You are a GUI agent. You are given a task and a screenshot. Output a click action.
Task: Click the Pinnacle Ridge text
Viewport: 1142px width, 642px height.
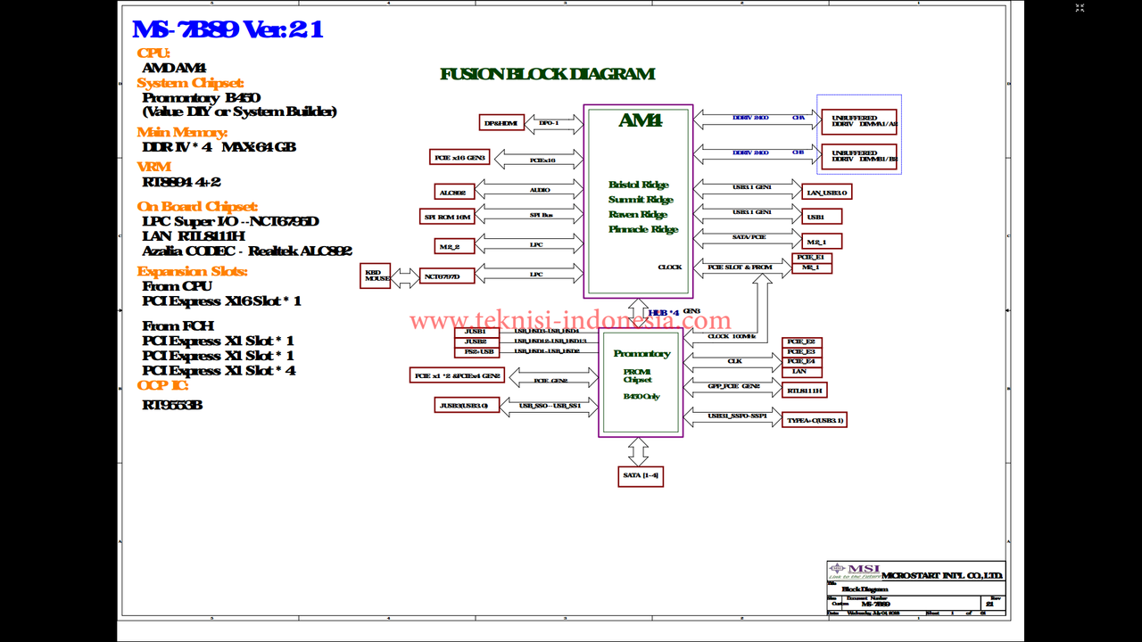coord(643,229)
